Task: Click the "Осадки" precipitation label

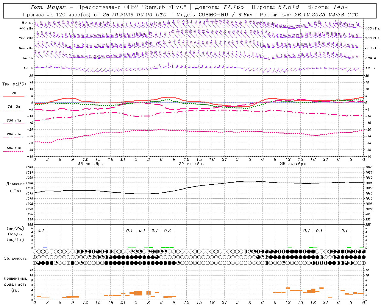Action: (x=15, y=234)
